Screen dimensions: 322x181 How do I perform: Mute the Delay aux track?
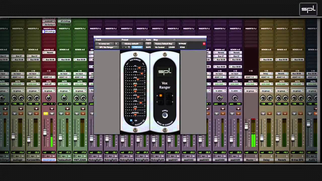point(270,114)
